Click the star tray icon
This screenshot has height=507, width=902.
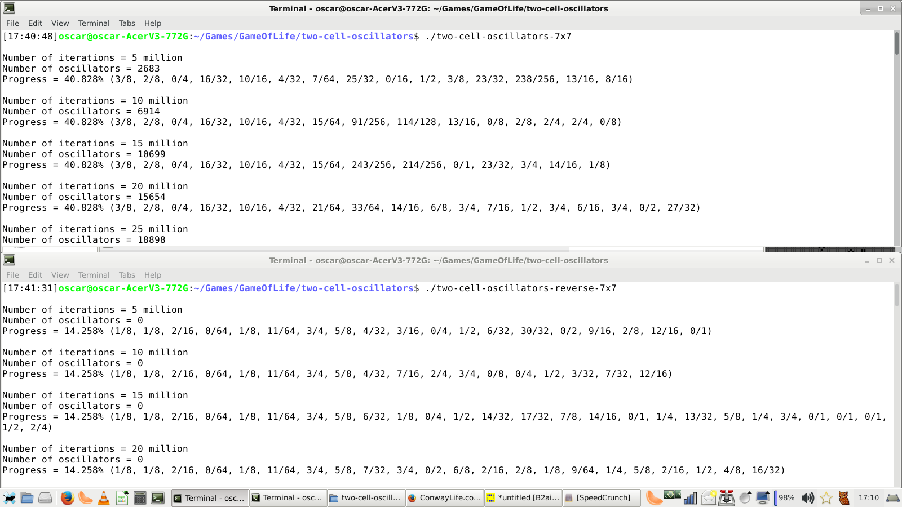point(826,498)
